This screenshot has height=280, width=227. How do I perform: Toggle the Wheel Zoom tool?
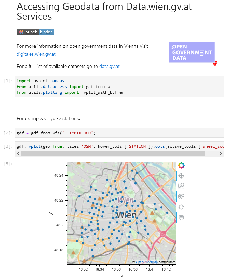tap(181, 196)
